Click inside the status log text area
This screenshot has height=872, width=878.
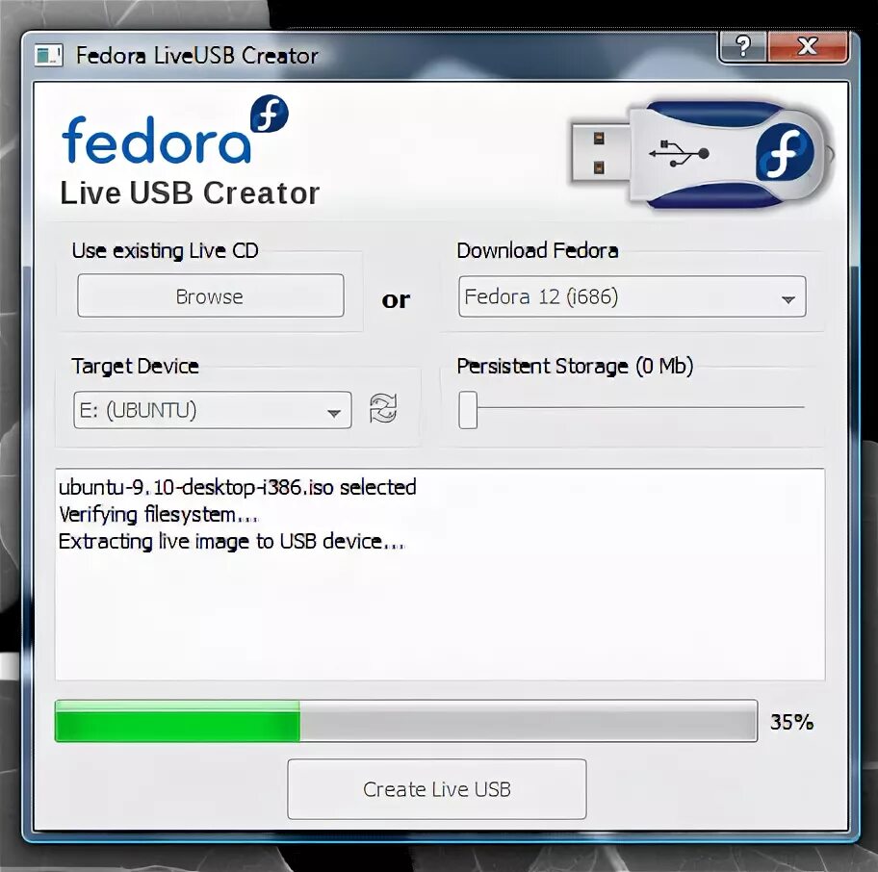(440, 575)
